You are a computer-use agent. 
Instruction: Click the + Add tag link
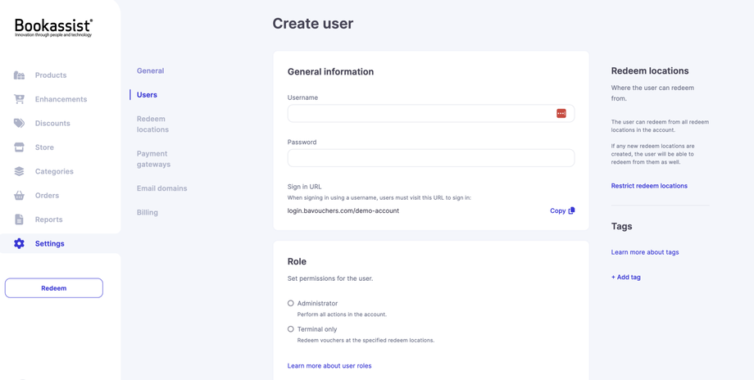626,277
